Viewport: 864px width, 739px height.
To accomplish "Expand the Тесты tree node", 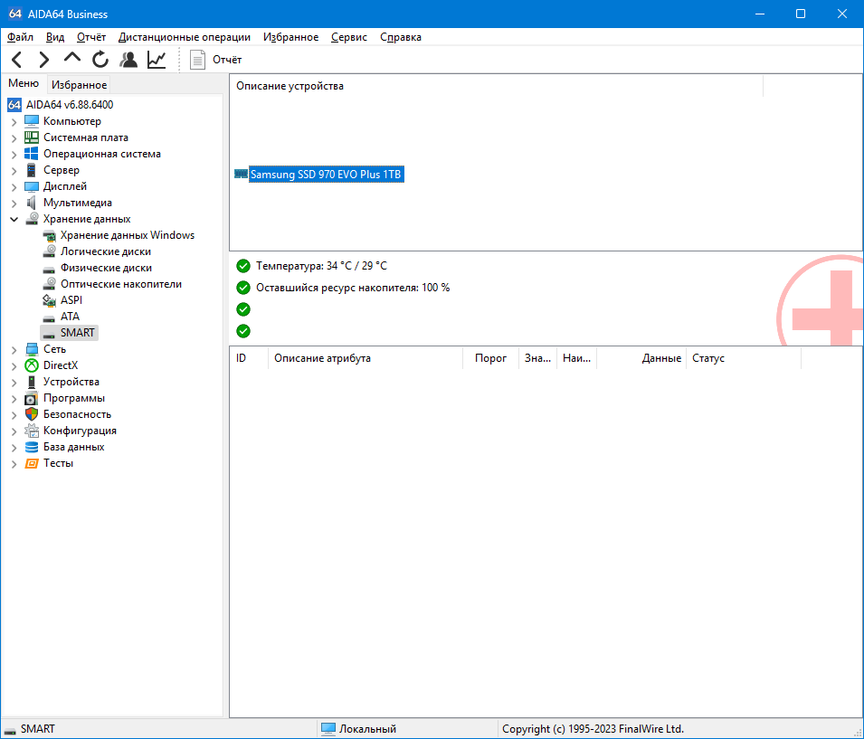I will 14,463.
